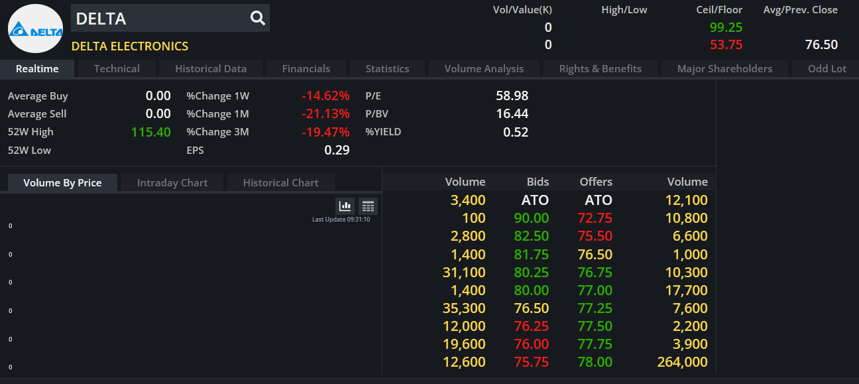This screenshot has height=384, width=859.
Task: Click the bid volume 31,100
Action: (464, 272)
